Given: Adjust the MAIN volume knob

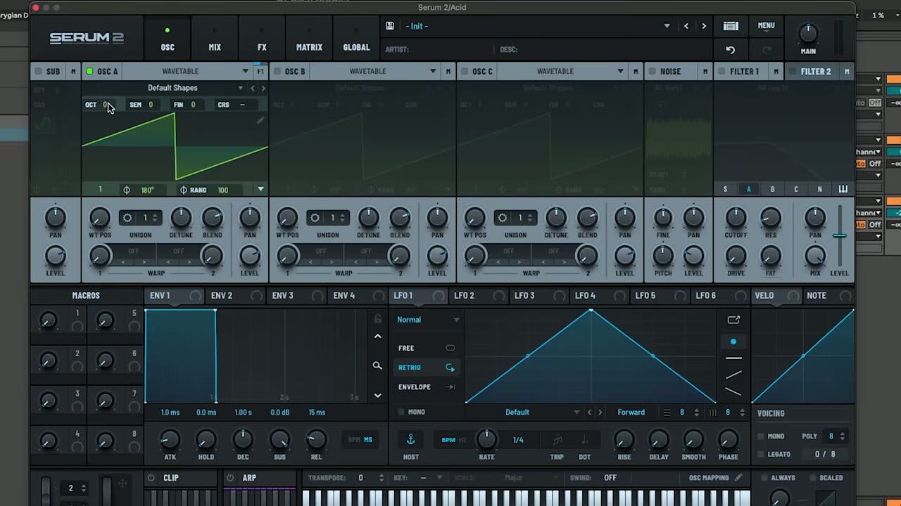Looking at the screenshot, I should click(808, 33).
